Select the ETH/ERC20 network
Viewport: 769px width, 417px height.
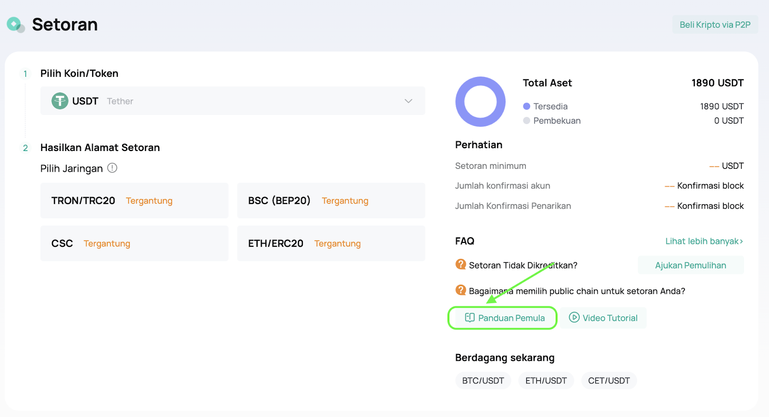click(331, 243)
